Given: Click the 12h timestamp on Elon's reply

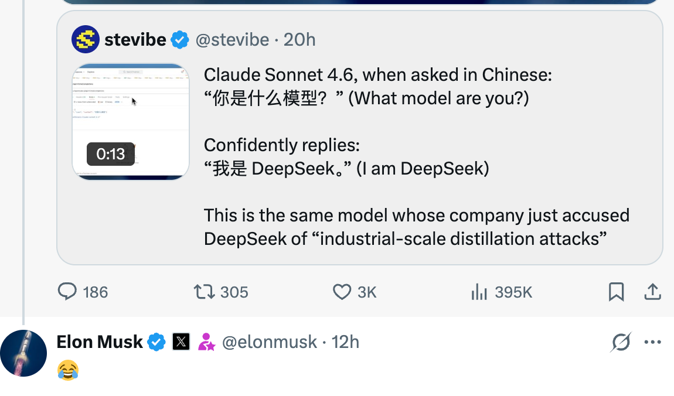Looking at the screenshot, I should tap(346, 342).
